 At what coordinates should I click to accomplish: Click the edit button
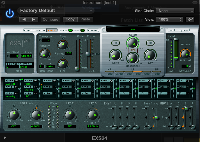173,30
